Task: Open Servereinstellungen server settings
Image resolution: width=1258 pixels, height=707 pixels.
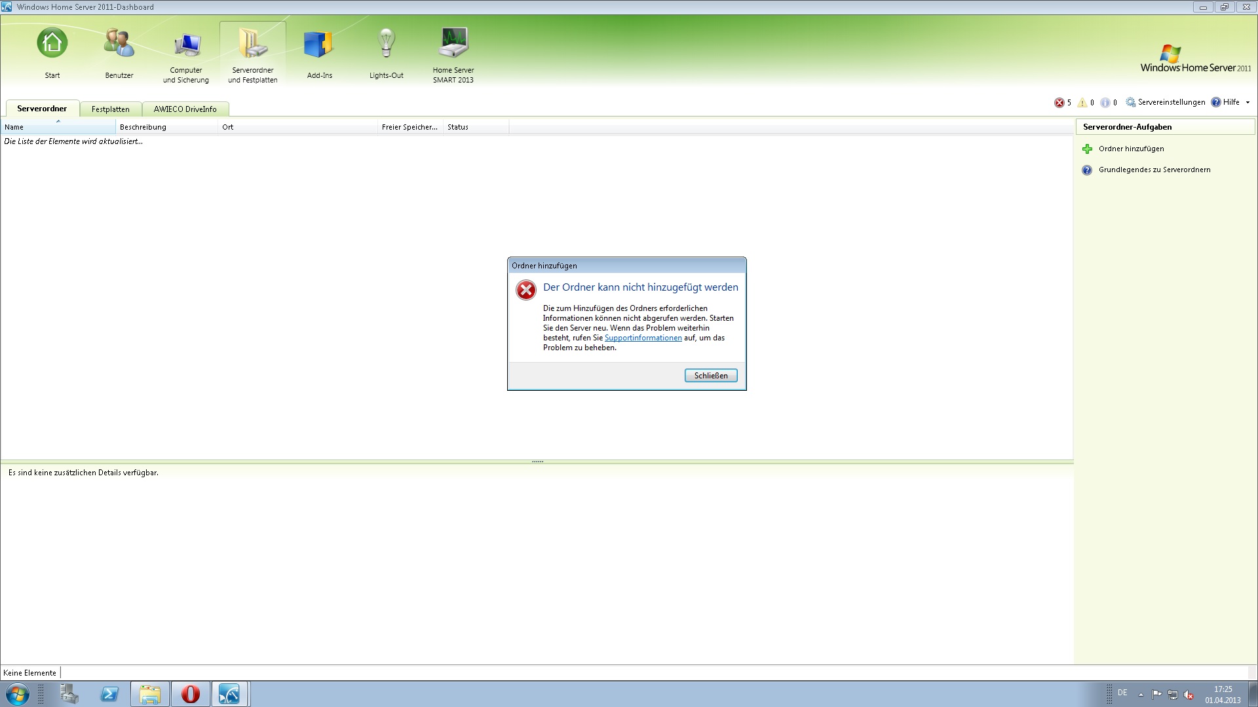Action: (1166, 102)
